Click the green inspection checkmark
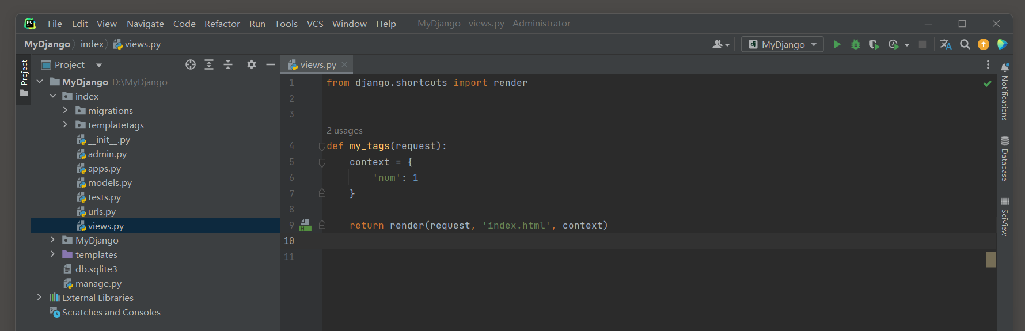The image size is (1025, 331). (x=988, y=83)
